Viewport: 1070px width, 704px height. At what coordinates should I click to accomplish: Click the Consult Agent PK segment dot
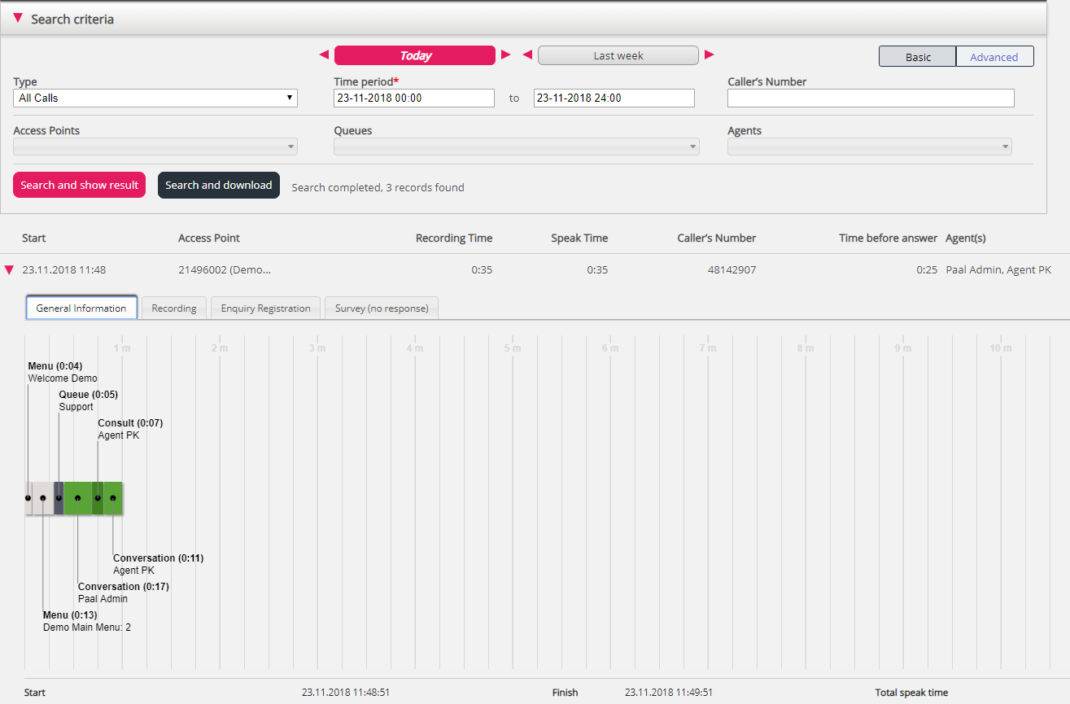[x=98, y=497]
